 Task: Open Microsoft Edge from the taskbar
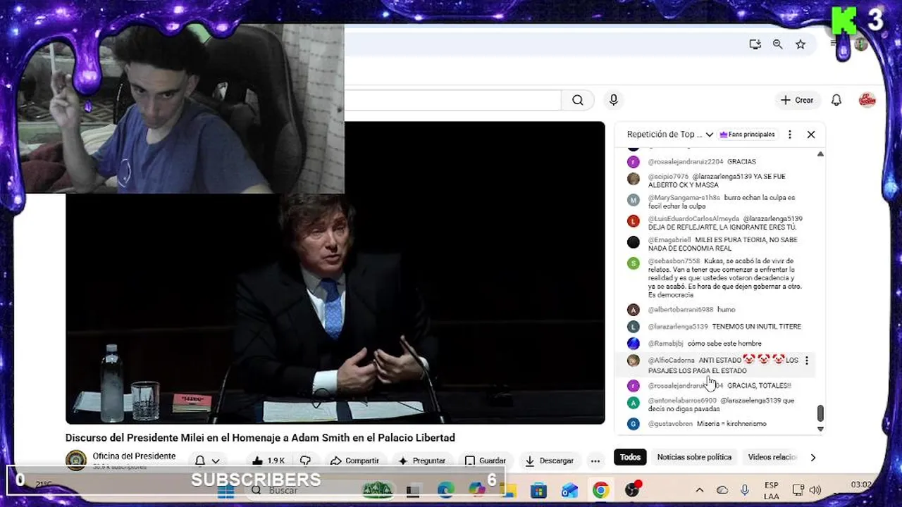click(x=445, y=490)
